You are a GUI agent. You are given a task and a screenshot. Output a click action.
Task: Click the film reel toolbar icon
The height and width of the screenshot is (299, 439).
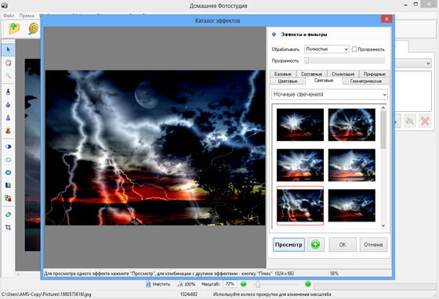[x=33, y=28]
